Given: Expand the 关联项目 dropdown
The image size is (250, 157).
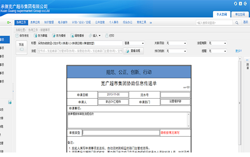Looking at the screenshot, I should (176, 43).
